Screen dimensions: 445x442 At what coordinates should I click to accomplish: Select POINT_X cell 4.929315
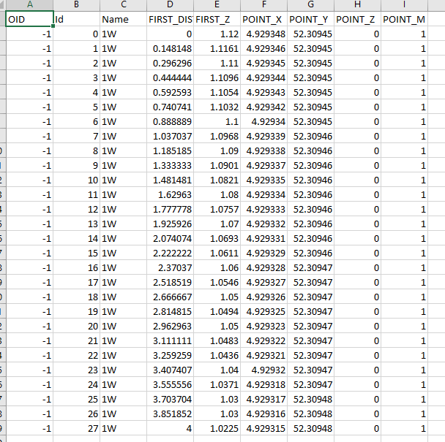(x=264, y=428)
